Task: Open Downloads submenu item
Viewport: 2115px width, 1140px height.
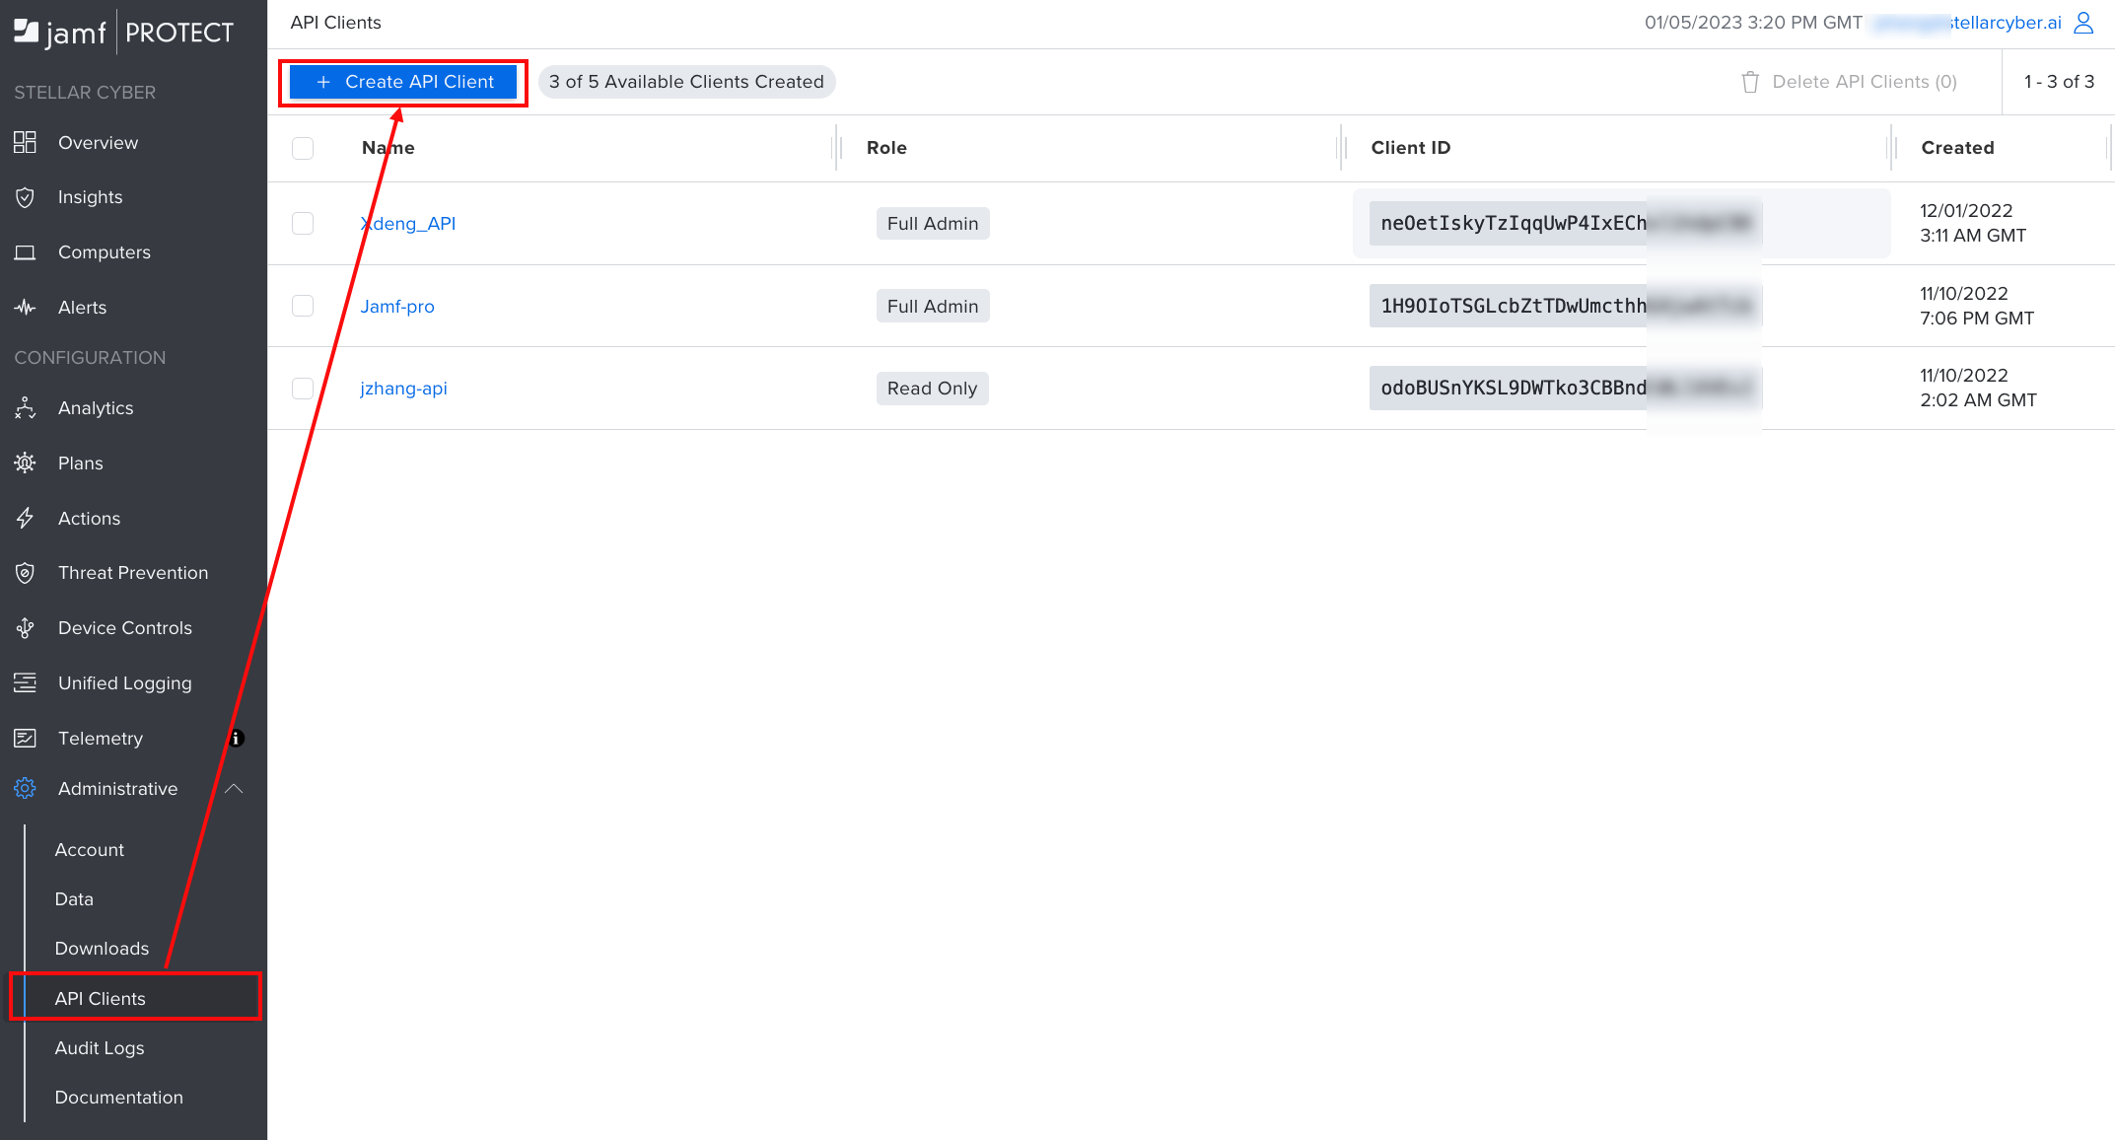Action: [x=102, y=949]
